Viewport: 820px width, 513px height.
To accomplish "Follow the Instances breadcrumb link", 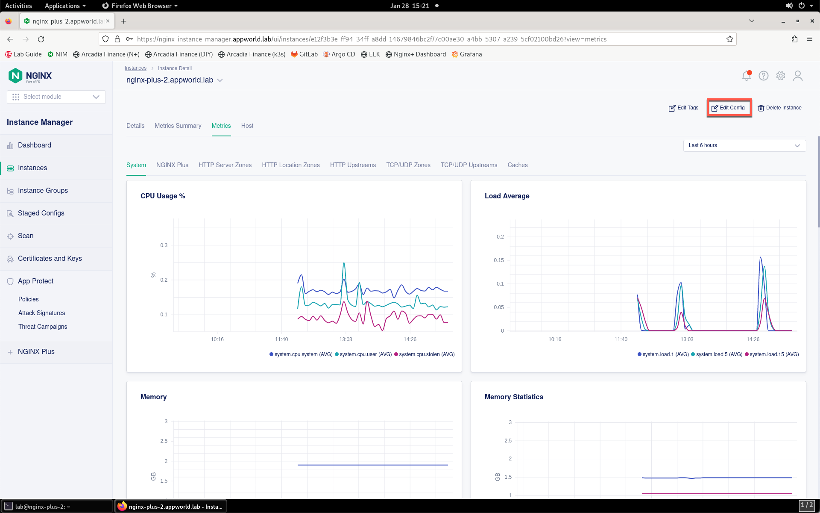I will click(135, 68).
